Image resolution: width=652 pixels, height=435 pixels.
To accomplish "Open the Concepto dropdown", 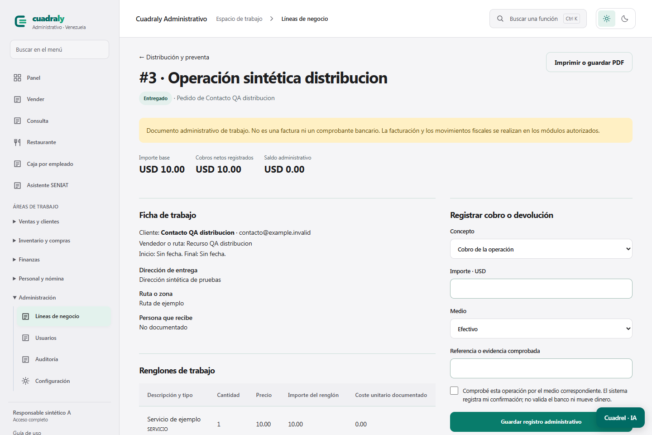I will [541, 249].
